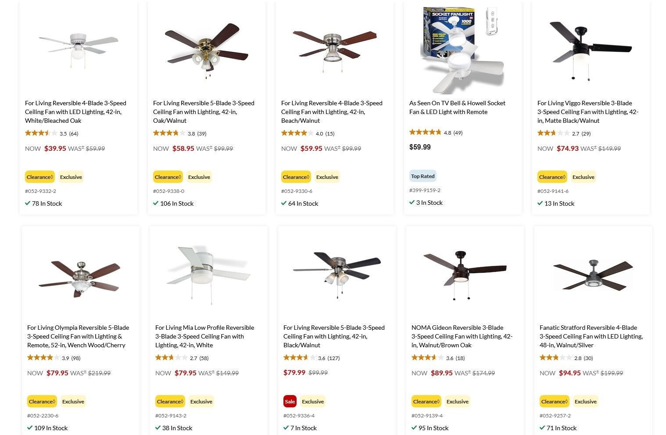Click the "Top Rated" badge on the Socket Fanlight
Viewport: 666px width, 435px height.
coord(423,176)
